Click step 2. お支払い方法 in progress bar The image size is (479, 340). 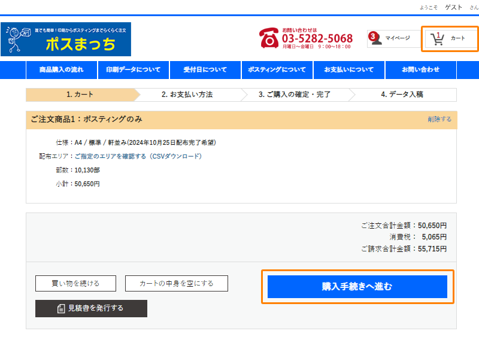coord(187,95)
